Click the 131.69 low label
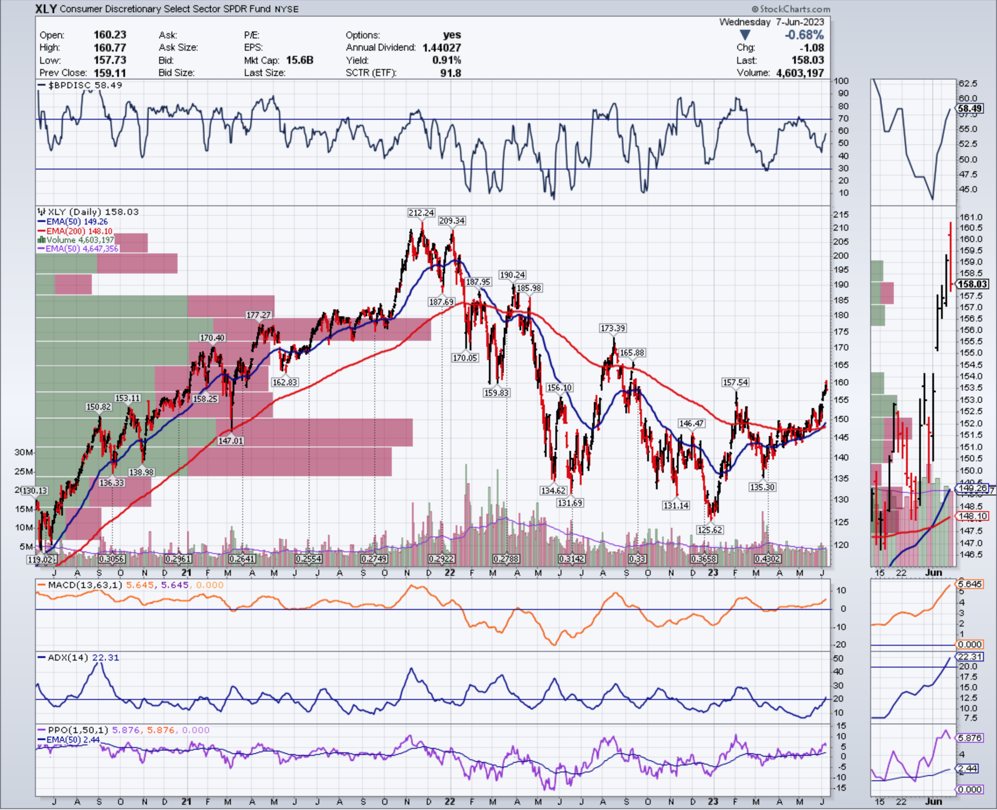The height and width of the screenshot is (810, 997). click(570, 503)
